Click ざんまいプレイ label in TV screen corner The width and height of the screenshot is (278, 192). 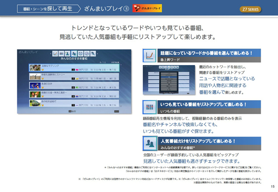coord(28,52)
